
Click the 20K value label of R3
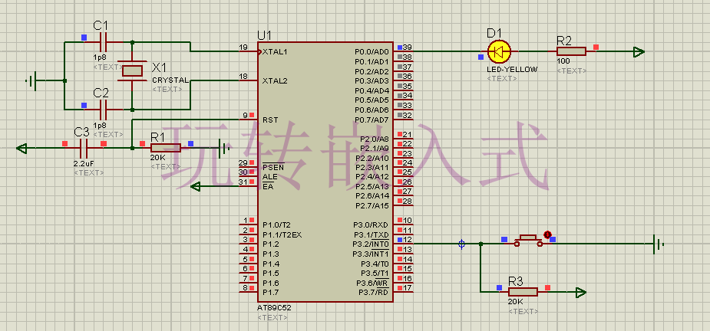515,302
